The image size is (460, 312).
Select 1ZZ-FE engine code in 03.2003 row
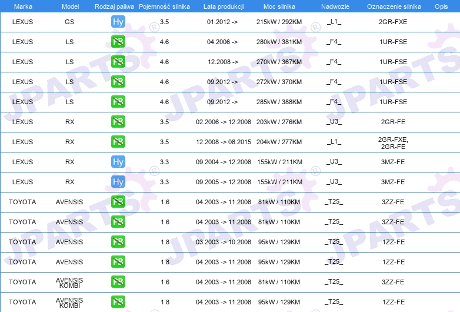394,242
